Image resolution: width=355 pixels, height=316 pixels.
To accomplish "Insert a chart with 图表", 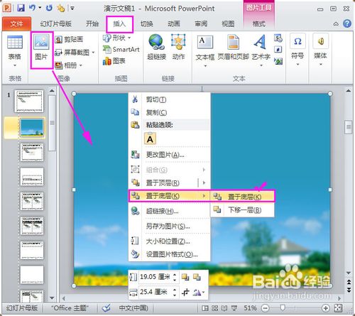I will (114, 61).
